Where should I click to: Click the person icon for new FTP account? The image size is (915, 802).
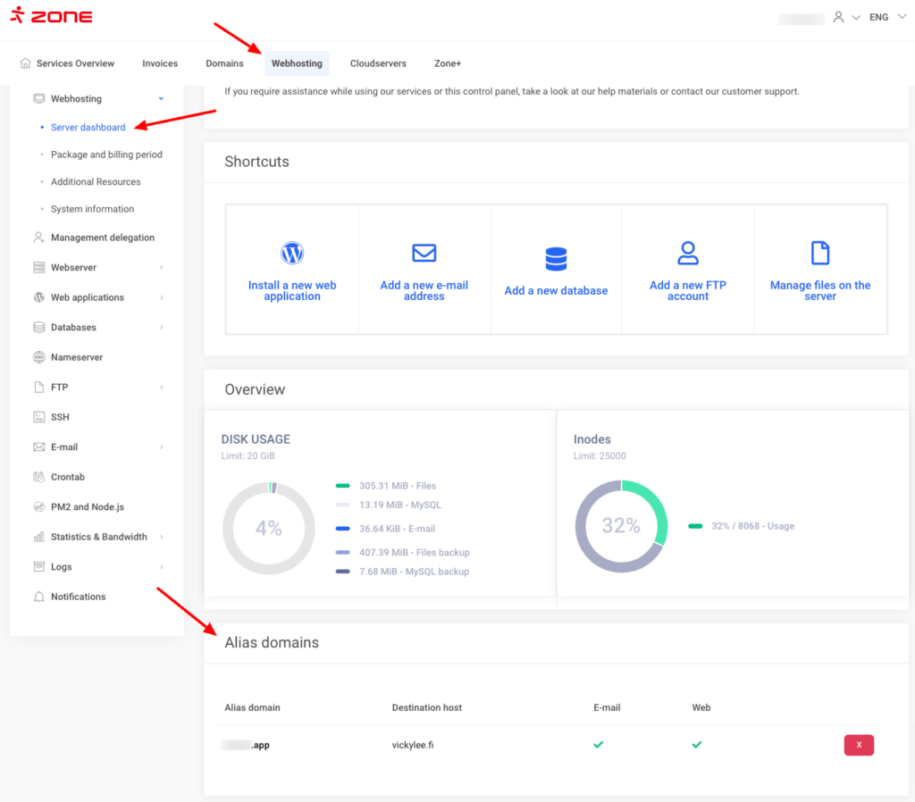tap(688, 254)
